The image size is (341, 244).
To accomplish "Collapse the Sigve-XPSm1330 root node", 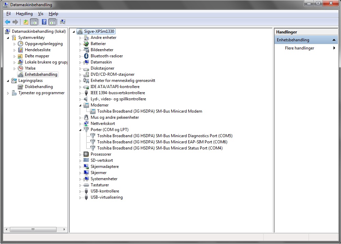I will (x=74, y=32).
